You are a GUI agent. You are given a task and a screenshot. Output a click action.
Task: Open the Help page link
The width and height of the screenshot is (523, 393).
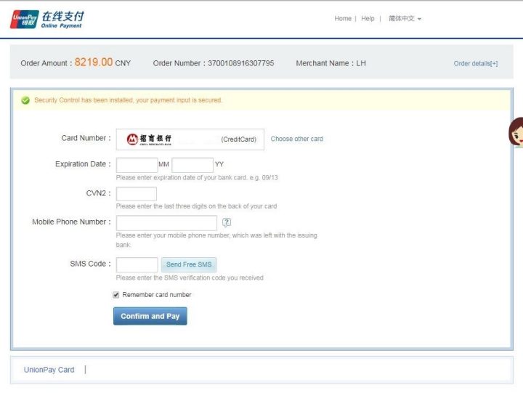click(368, 19)
